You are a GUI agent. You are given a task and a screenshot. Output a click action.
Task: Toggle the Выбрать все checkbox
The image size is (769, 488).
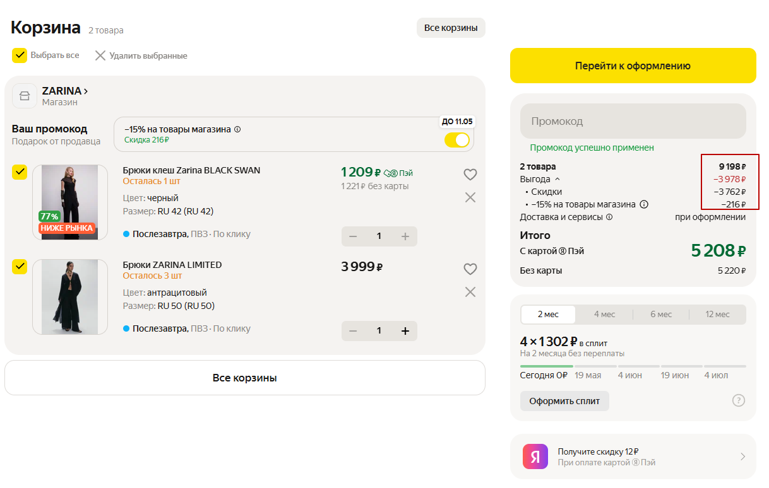[20, 55]
